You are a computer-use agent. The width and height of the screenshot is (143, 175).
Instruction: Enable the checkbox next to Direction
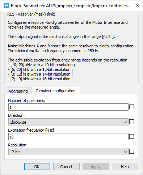pos(131,122)
